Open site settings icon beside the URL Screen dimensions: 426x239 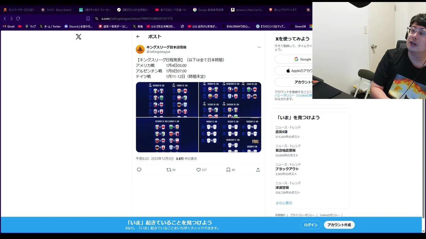97,19
